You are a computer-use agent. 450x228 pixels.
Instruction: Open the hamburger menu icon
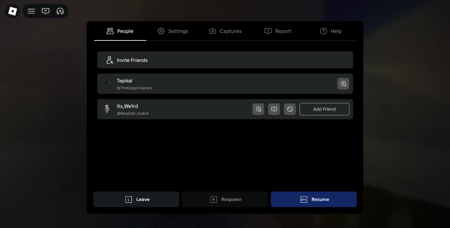[31, 11]
